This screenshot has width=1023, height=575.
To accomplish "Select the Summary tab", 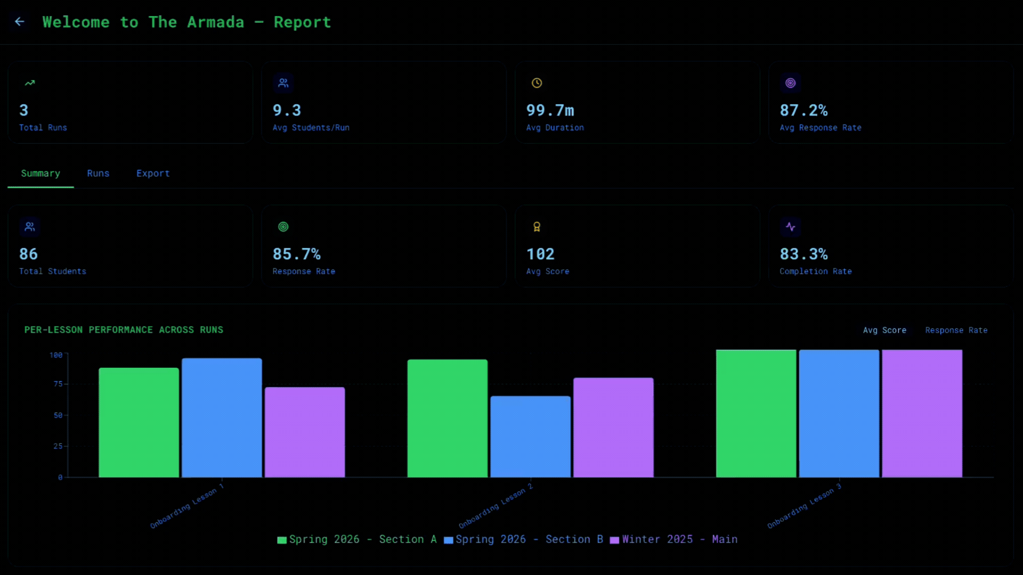I will coord(40,174).
